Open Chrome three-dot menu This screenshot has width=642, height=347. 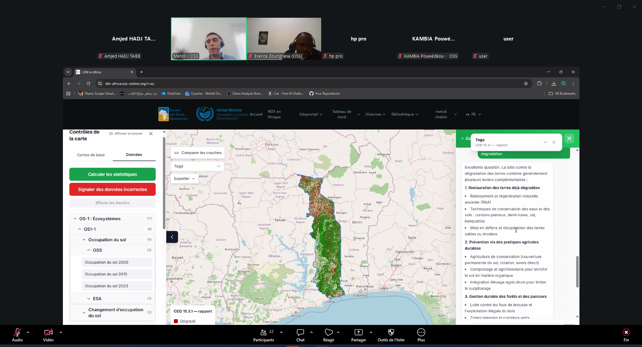coord(573,84)
